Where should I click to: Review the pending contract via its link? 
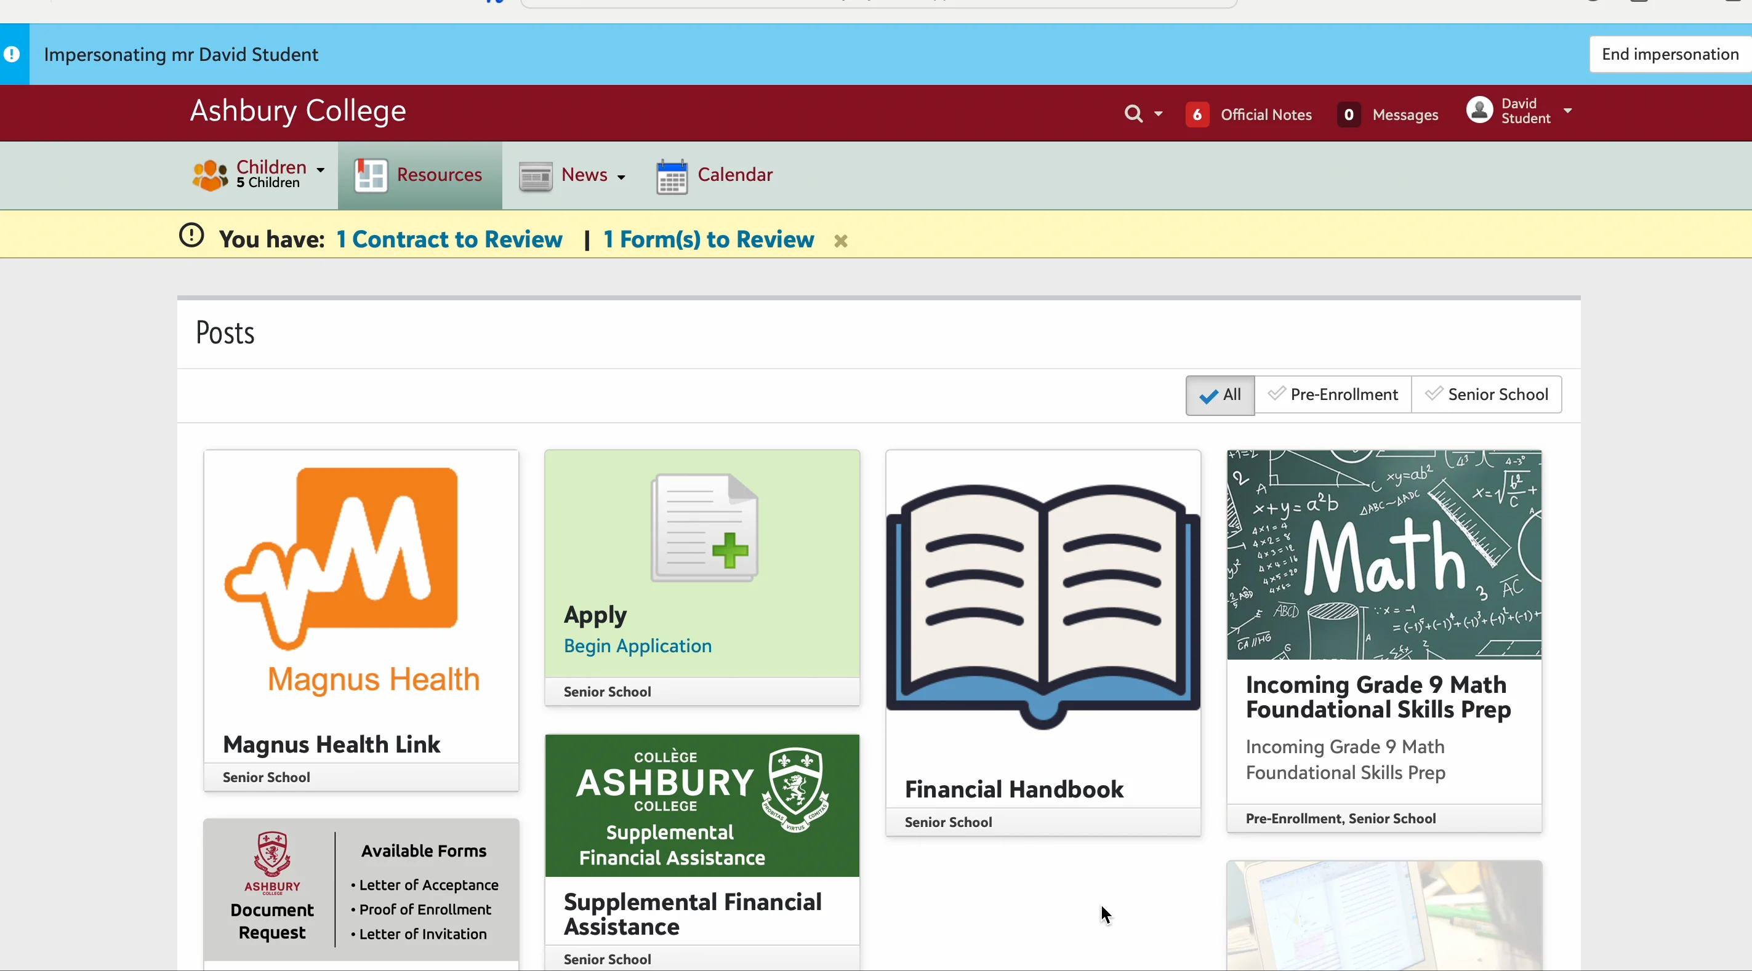pos(448,239)
